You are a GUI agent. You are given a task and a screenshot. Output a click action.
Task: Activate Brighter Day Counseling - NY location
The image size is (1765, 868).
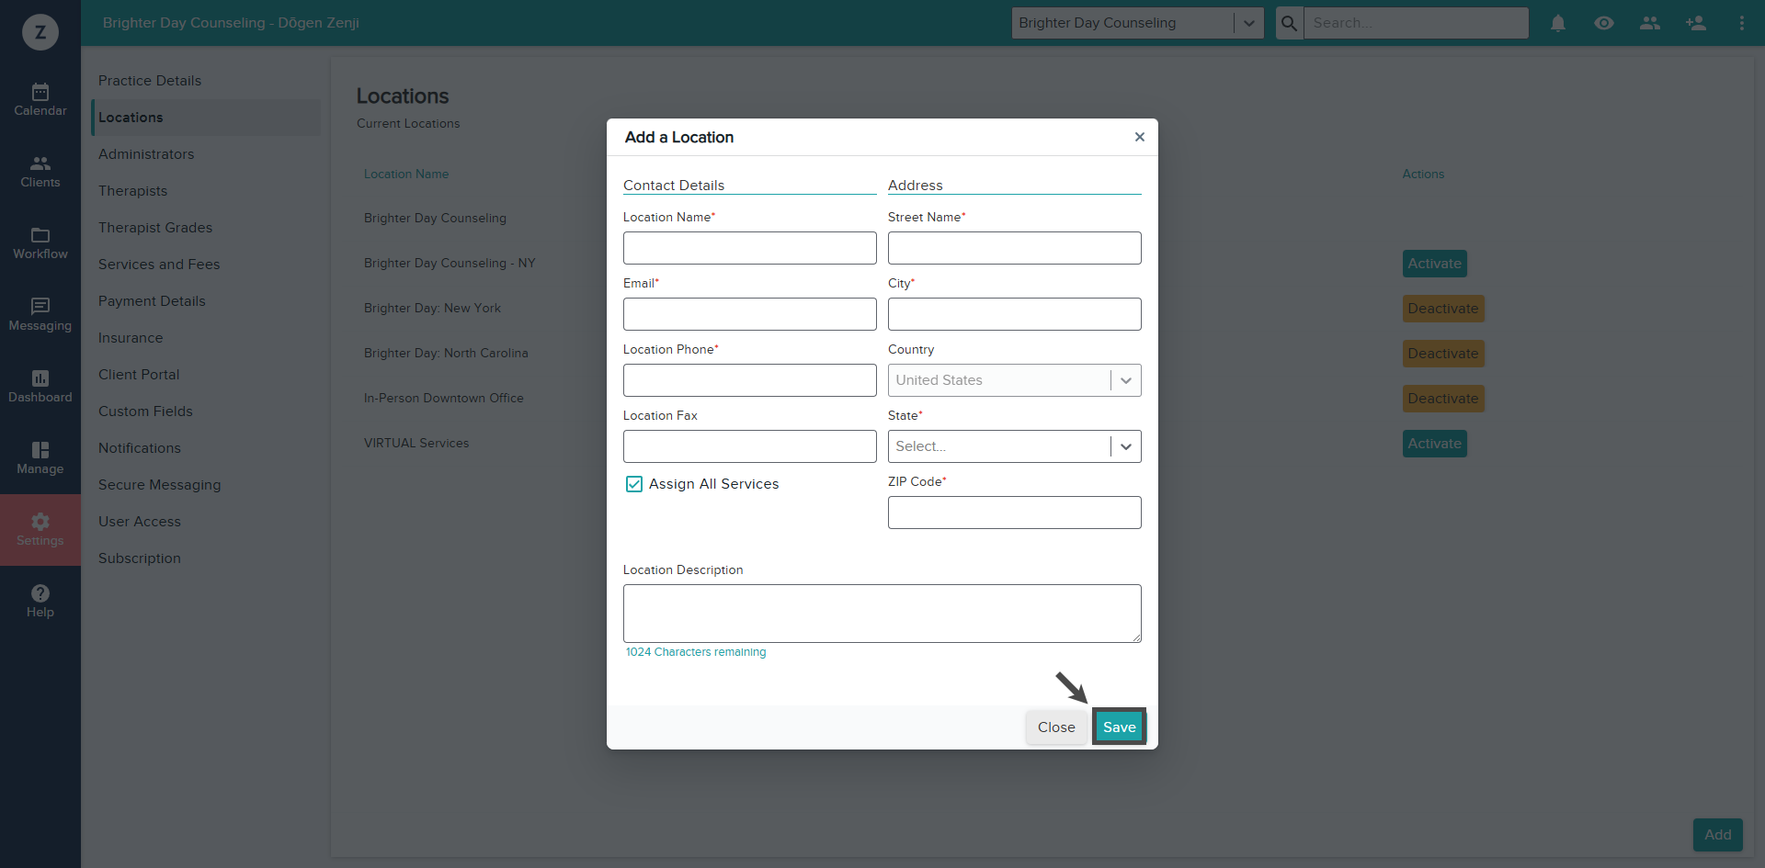[x=1434, y=264]
